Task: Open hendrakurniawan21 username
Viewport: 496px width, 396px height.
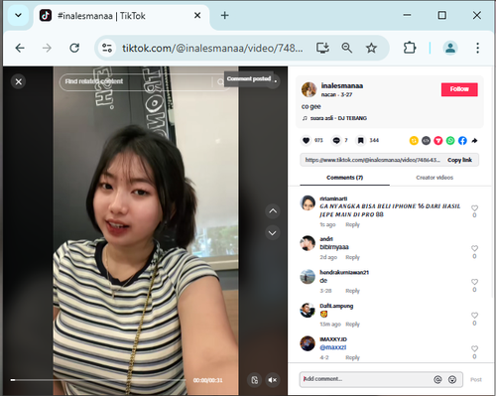Action: coord(344,272)
